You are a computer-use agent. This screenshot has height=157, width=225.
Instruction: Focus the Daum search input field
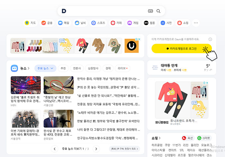(107, 11)
